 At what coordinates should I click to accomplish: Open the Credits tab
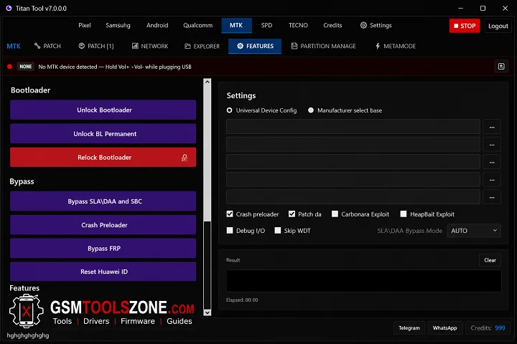click(332, 25)
